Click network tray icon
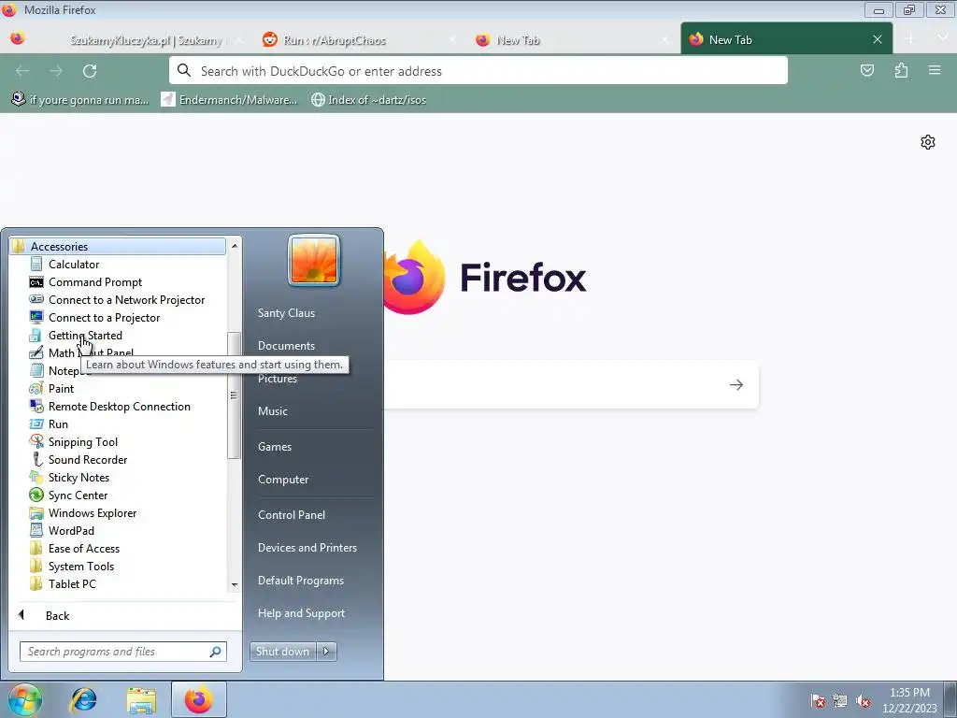957x718 pixels. pyautogui.click(x=840, y=701)
